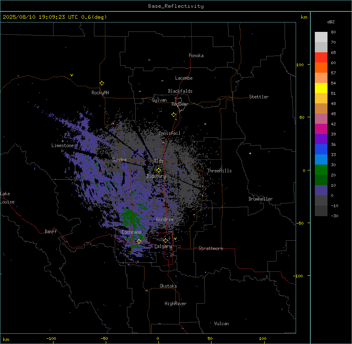Image resolution: width=352 pixels, height=344 pixels.
Task: Click the light gray 70-80 dBZ swatch
Action: click(x=321, y=37)
